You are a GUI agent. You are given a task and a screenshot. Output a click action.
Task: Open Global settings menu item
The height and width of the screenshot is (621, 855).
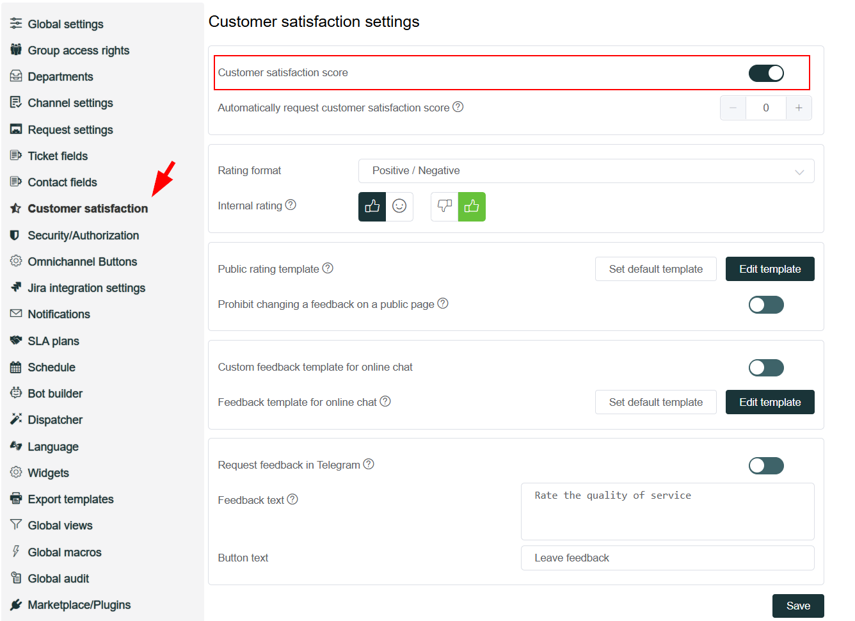pyautogui.click(x=65, y=24)
